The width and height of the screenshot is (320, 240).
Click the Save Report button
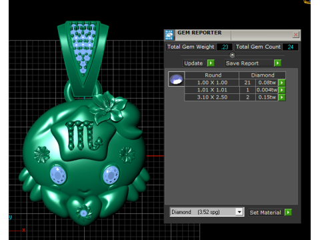[249, 63]
